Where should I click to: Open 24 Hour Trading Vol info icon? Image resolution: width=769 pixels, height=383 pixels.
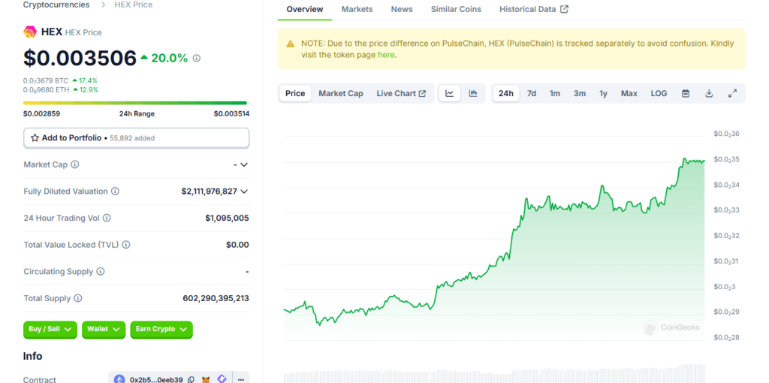[x=107, y=218]
